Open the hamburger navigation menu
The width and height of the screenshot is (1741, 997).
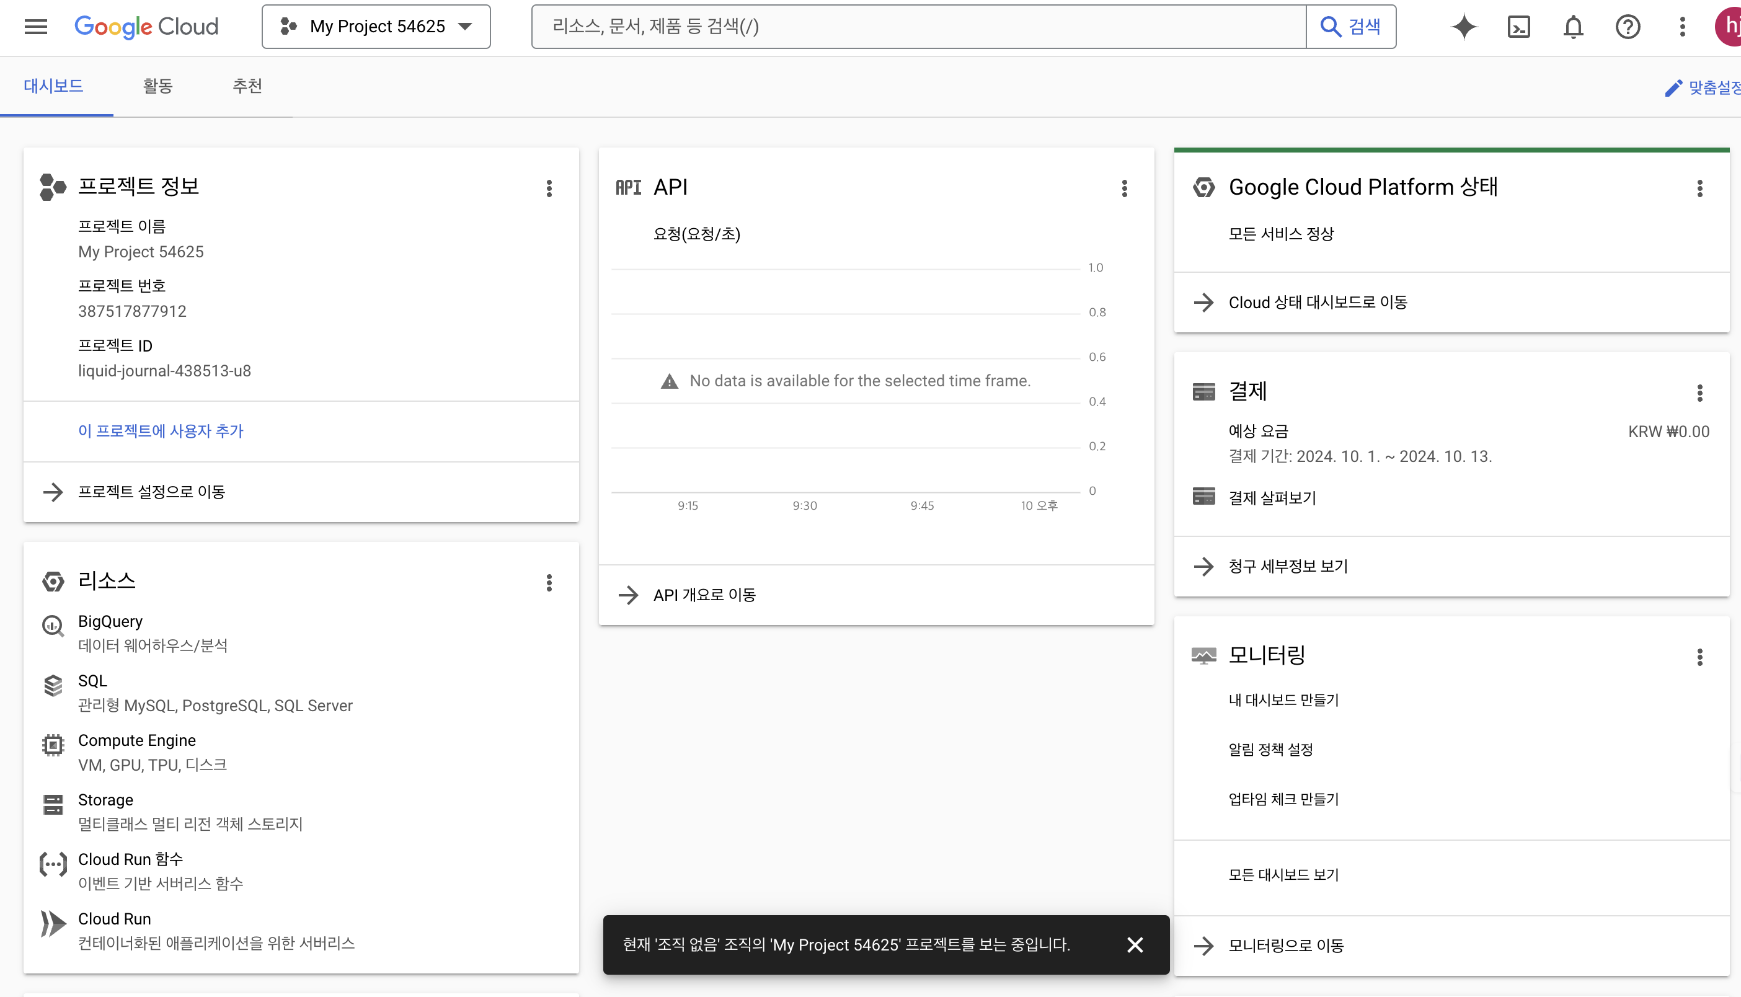point(35,27)
